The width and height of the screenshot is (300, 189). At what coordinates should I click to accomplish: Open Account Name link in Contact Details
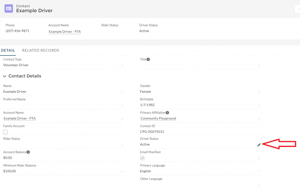(x=20, y=119)
